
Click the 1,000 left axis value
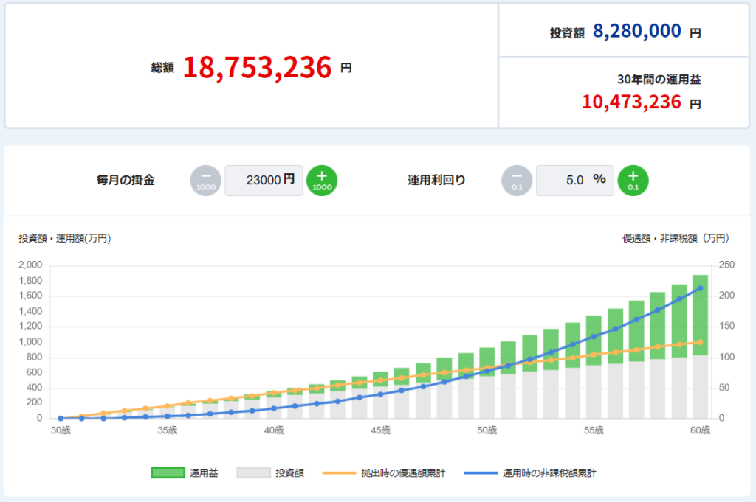click(30, 342)
